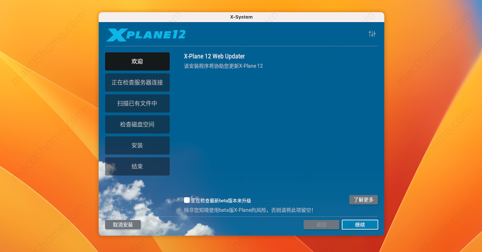Enable the beta version update checkbox
Viewport: 482px width, 252px height.
tap(187, 200)
